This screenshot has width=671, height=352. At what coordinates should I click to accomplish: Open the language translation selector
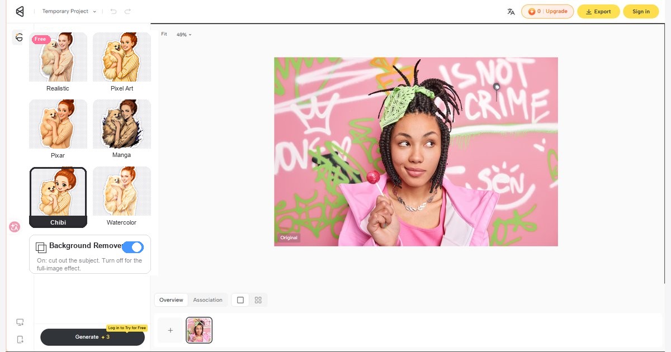coord(511,12)
